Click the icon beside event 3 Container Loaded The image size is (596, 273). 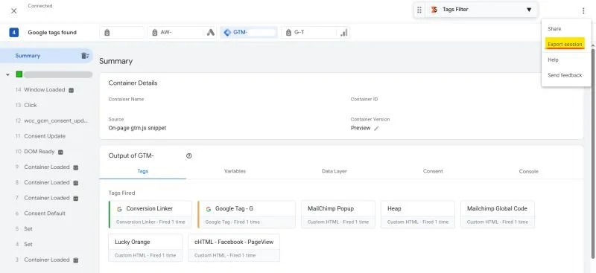[76, 260]
